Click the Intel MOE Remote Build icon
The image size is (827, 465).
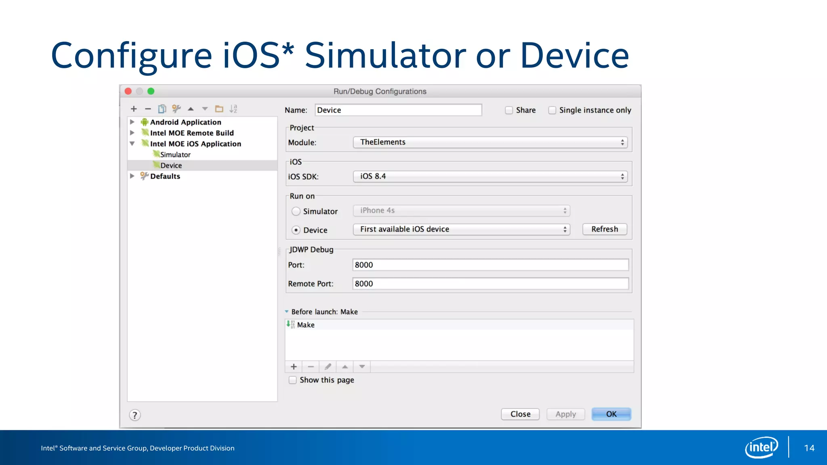(145, 132)
